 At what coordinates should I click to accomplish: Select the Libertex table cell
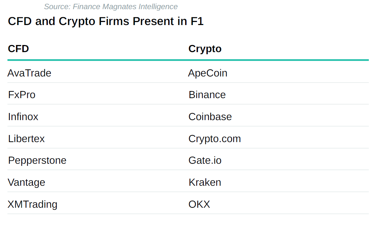coord(26,139)
